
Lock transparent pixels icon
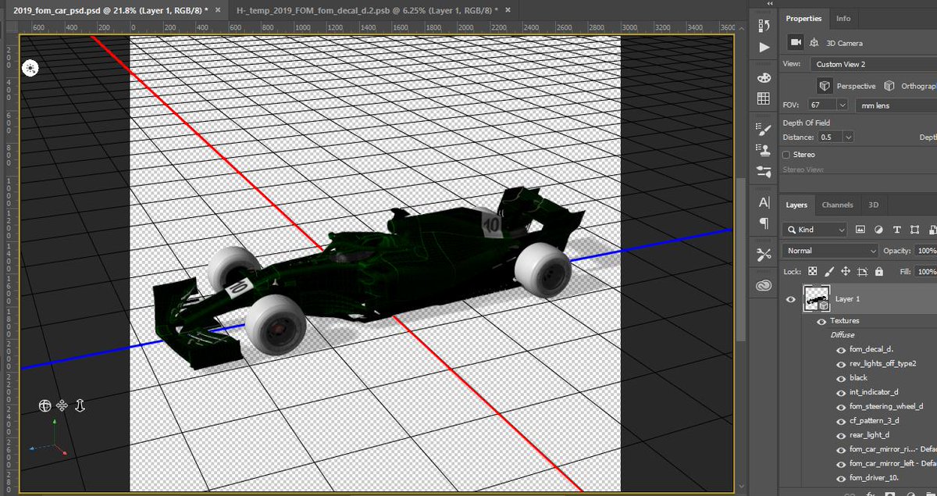[813, 272]
